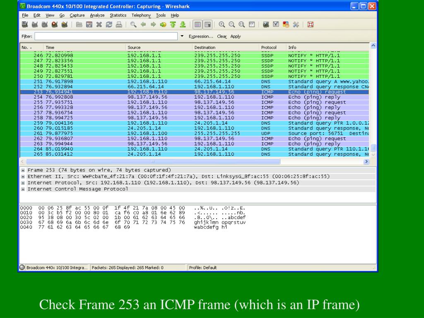
Task: Find a packet with magnifier icon
Action: click(x=133, y=24)
